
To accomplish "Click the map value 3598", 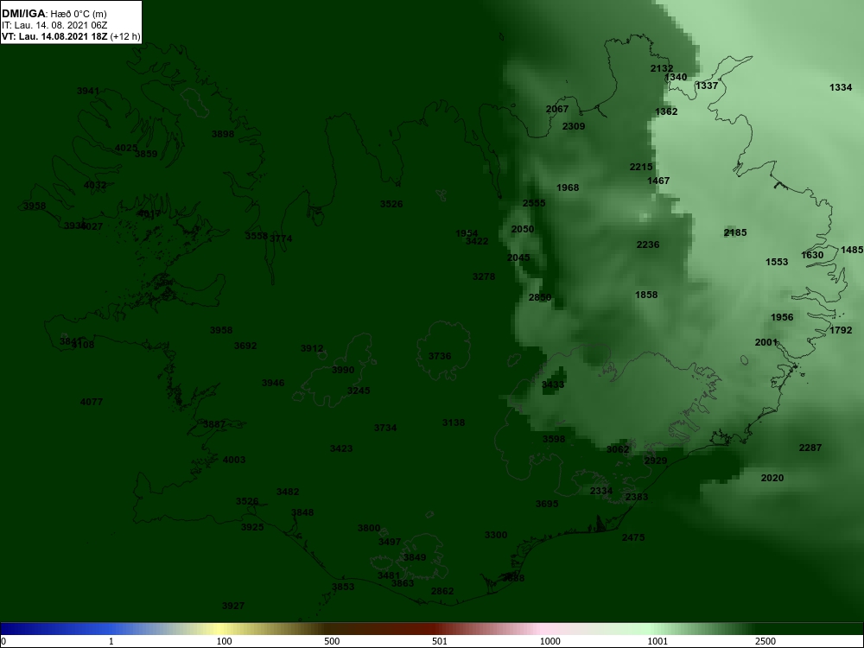I will click(x=554, y=439).
